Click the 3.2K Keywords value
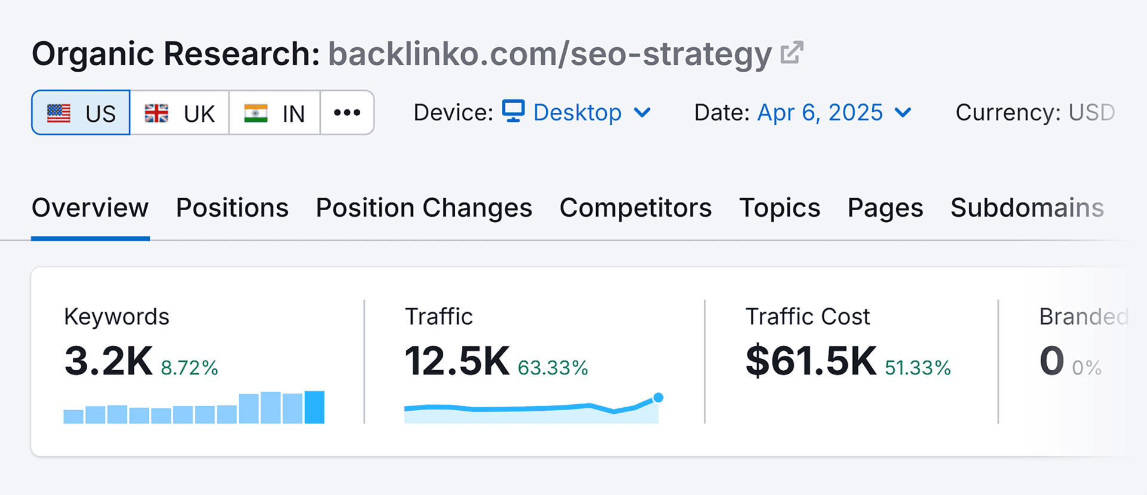This screenshot has height=495, width=1147. [x=109, y=361]
